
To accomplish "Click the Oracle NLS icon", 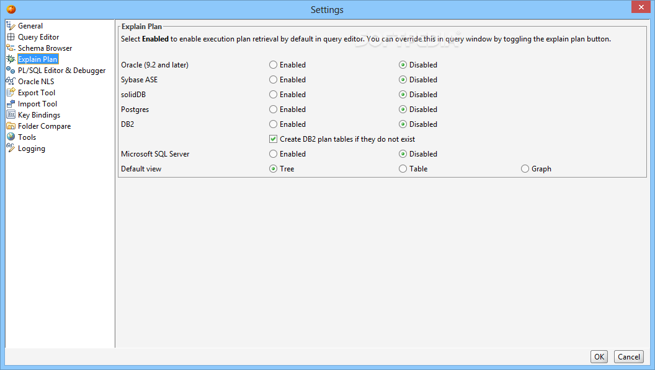I will click(11, 81).
